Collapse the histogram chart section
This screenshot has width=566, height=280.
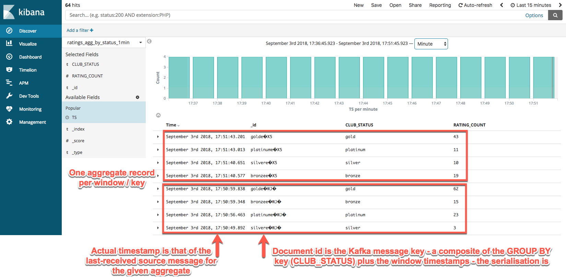coord(158,115)
